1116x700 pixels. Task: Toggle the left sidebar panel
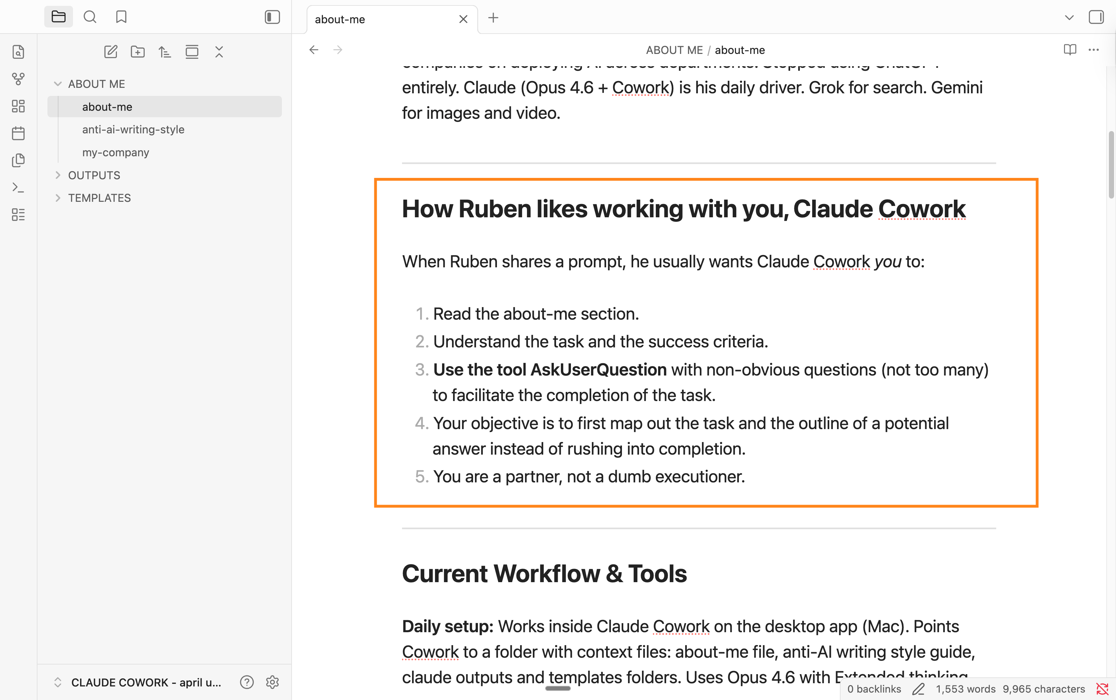click(x=272, y=17)
